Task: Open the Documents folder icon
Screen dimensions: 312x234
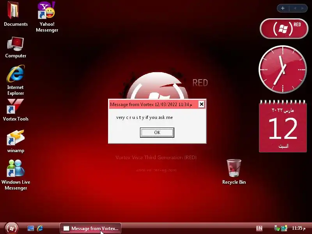Action: (16, 14)
